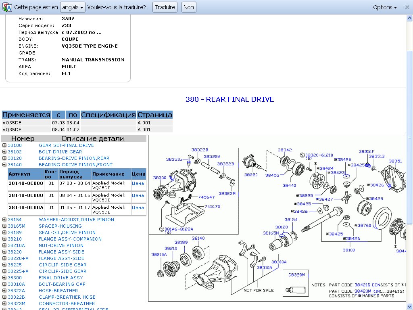This screenshot has height=310, width=413.
Task: Open the language dropdown showing anglais
Action: (73, 7)
